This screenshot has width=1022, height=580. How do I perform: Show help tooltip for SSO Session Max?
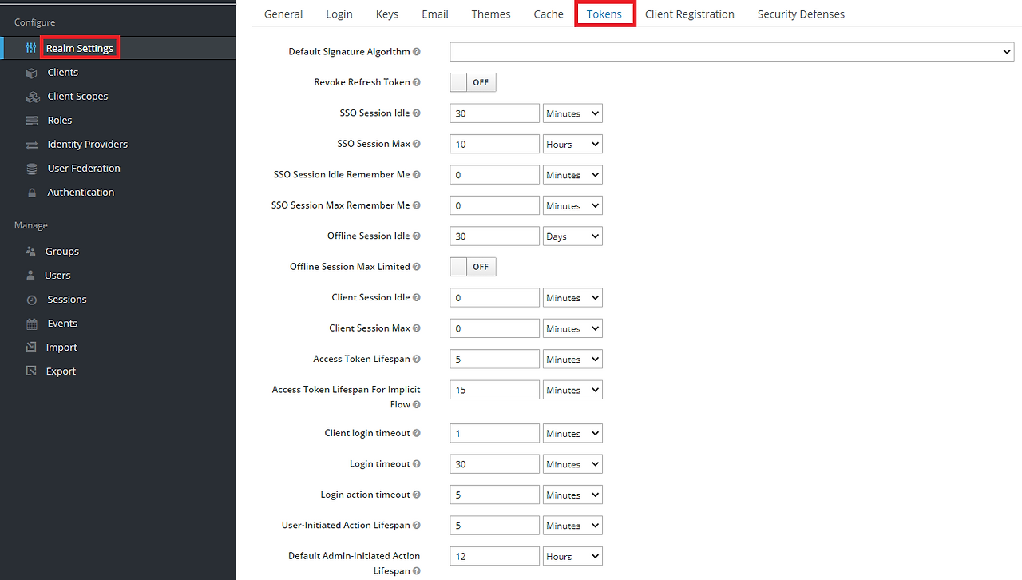point(417,144)
